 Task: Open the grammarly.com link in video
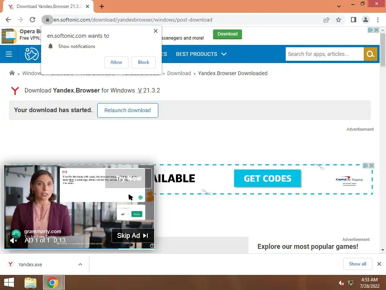(43, 231)
